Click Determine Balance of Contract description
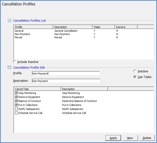Screen dimensions: 157x143 pos(79,101)
